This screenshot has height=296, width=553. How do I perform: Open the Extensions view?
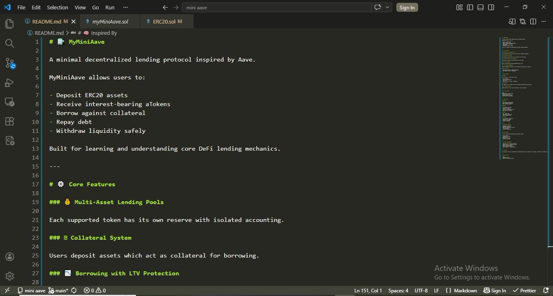point(10,122)
